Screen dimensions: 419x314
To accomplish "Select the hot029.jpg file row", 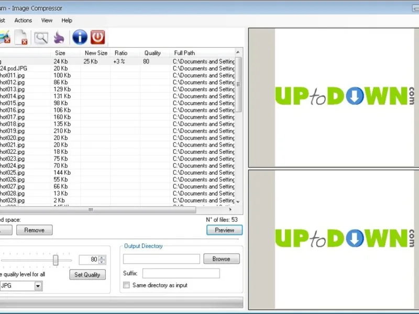I will coord(117,200).
